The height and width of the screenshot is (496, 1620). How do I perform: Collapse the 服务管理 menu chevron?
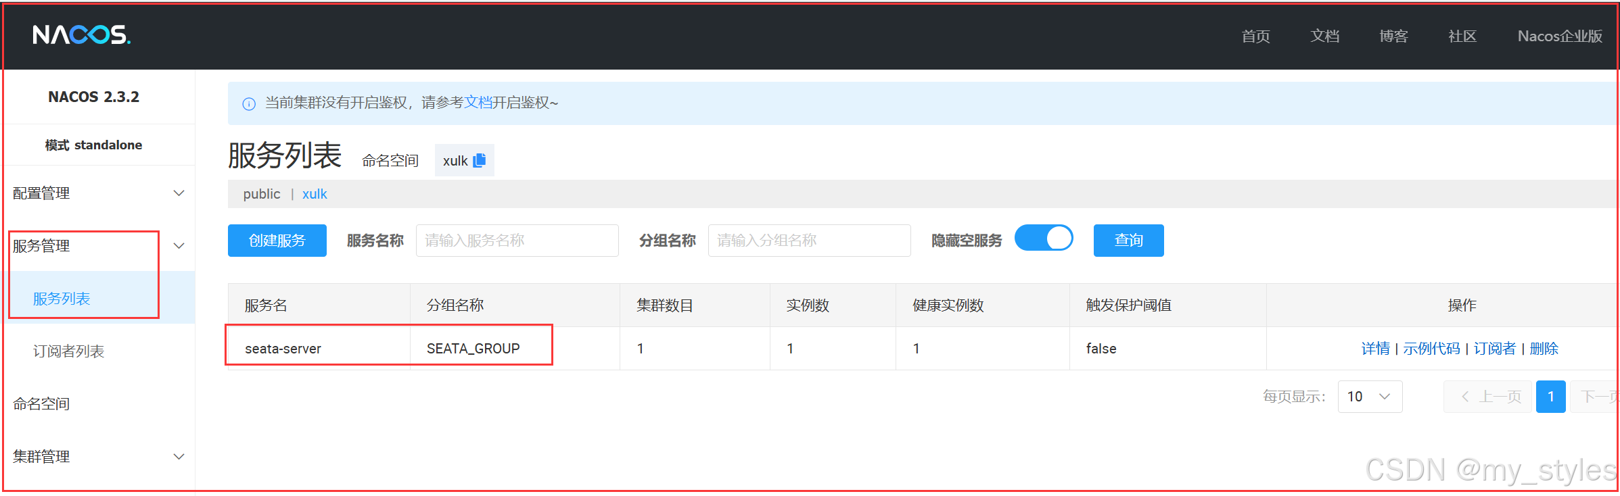[179, 246]
